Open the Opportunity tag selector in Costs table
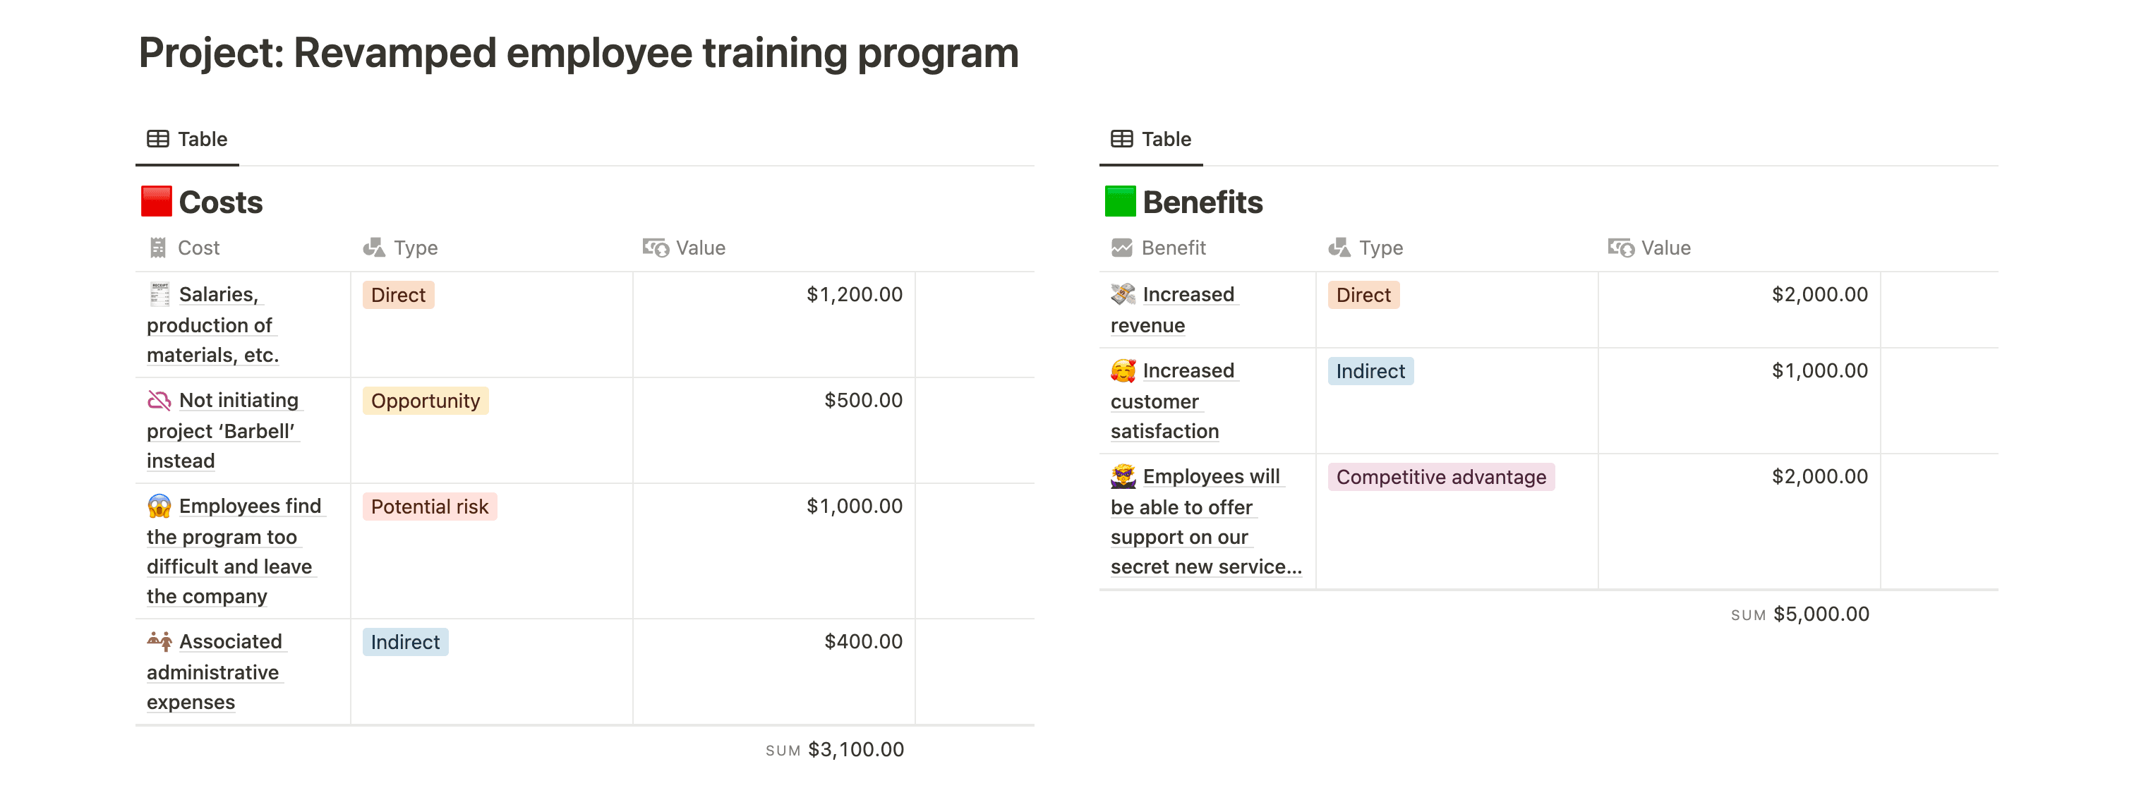Screen dimensions: 2134x800 [426, 401]
